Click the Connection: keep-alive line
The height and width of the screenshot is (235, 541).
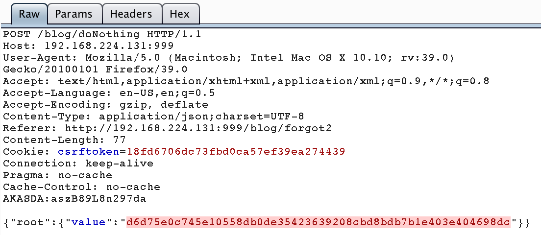(x=78, y=164)
